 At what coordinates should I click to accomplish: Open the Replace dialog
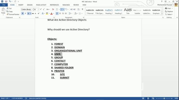pyautogui.click(x=169, y=11)
